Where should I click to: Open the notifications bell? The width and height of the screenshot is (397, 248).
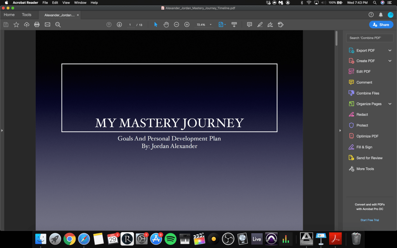(381, 15)
